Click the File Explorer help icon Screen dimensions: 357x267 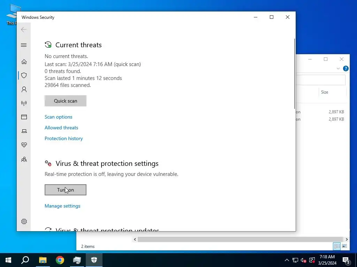(345, 68)
